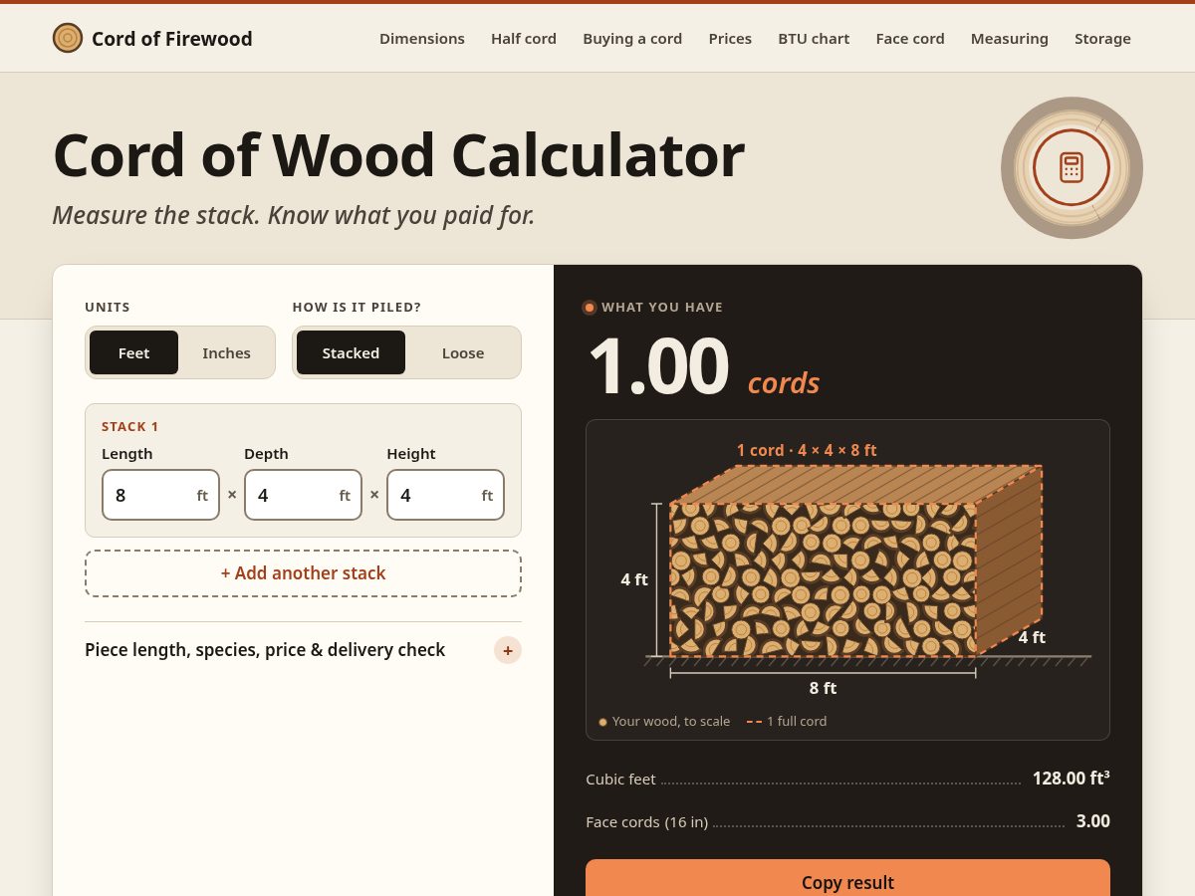Click the '8 ft' diagram length label

[823, 688]
